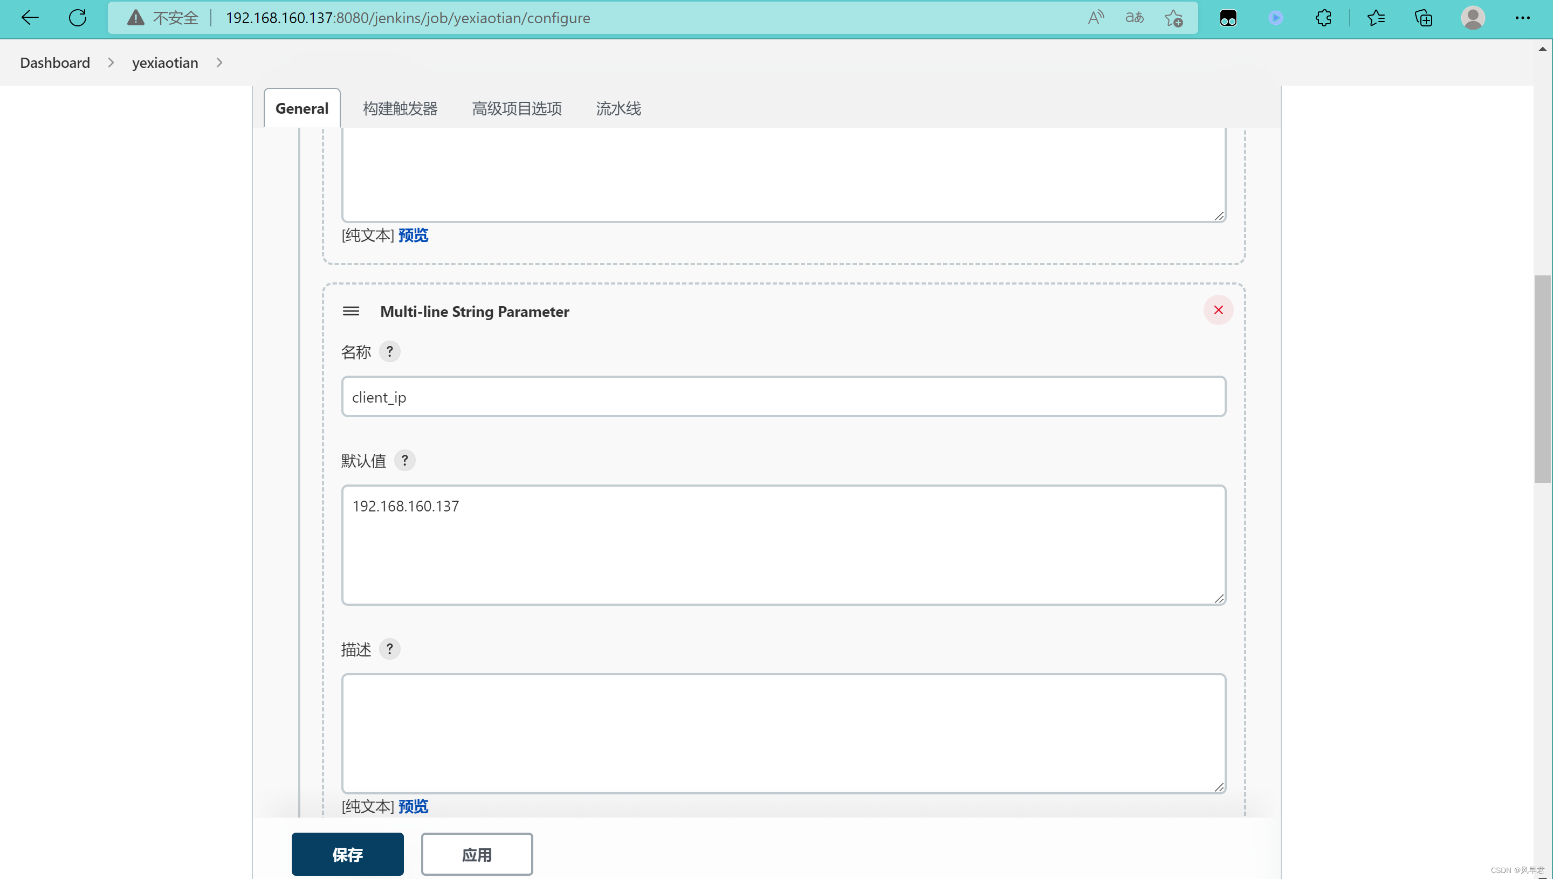Reload the page with the refresh icon
The width and height of the screenshot is (1553, 879).
(x=78, y=18)
